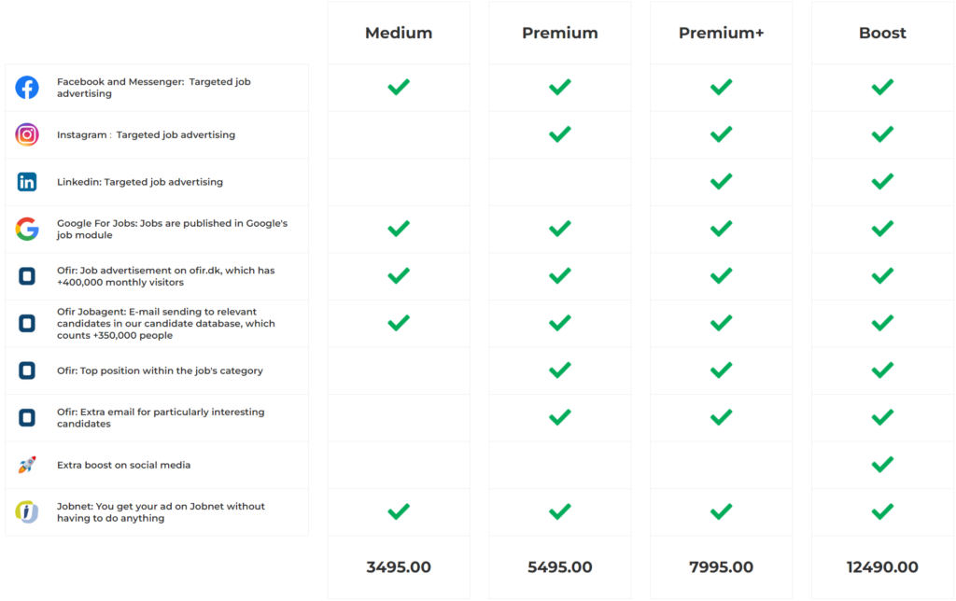Select the Premium+ plan column header
This screenshot has width=956, height=601.
(x=721, y=34)
